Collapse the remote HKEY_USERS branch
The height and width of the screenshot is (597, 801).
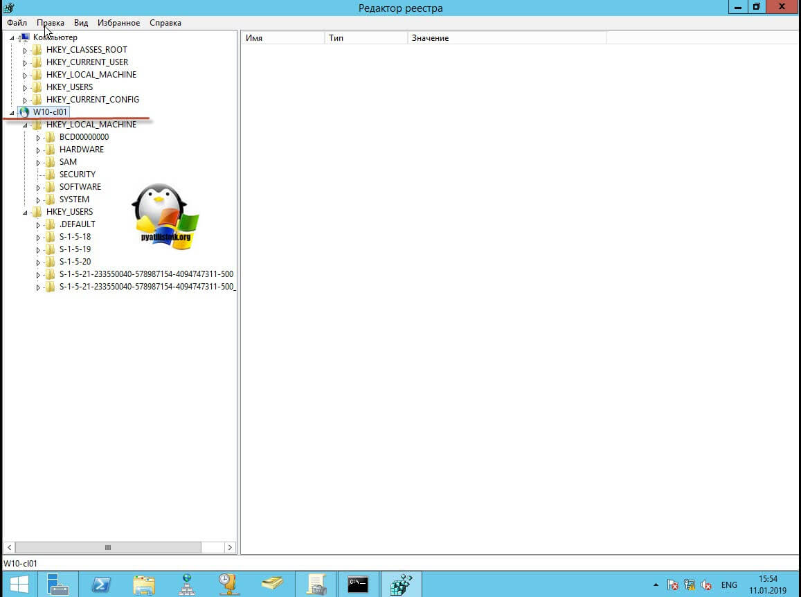tap(26, 213)
